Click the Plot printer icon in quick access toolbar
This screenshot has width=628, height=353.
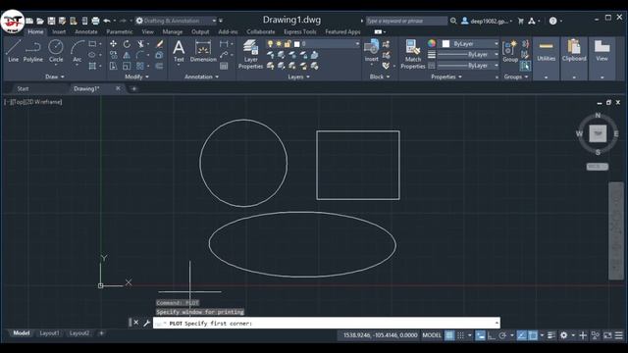pyautogui.click(x=95, y=21)
